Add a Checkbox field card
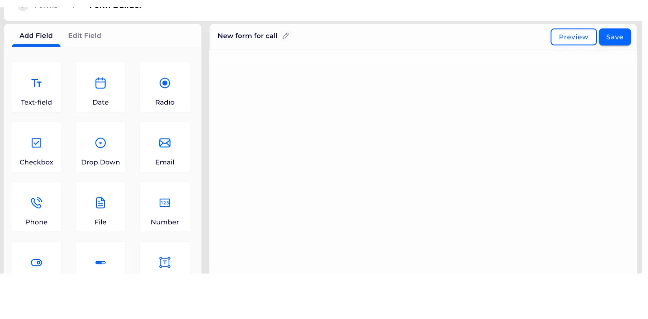 tap(36, 147)
